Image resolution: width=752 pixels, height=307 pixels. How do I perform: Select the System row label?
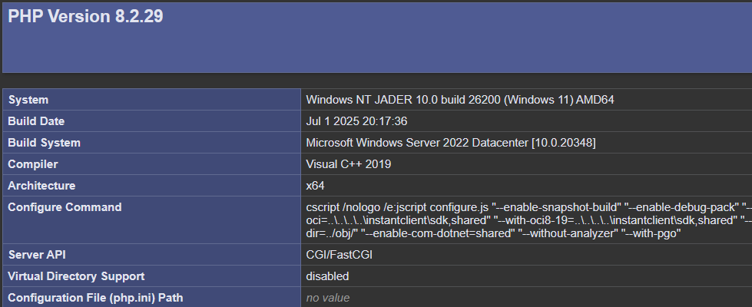coord(28,100)
